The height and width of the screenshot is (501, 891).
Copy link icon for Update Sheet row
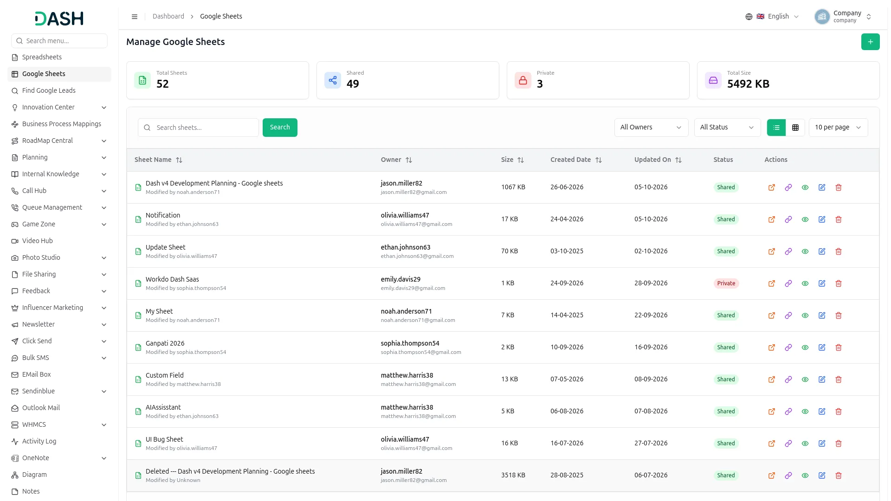click(x=788, y=251)
